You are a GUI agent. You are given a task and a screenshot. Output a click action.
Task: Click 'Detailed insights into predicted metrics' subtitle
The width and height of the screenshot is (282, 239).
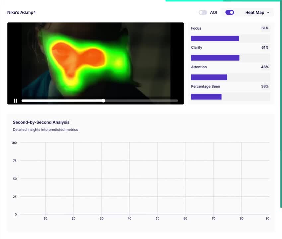(x=45, y=130)
